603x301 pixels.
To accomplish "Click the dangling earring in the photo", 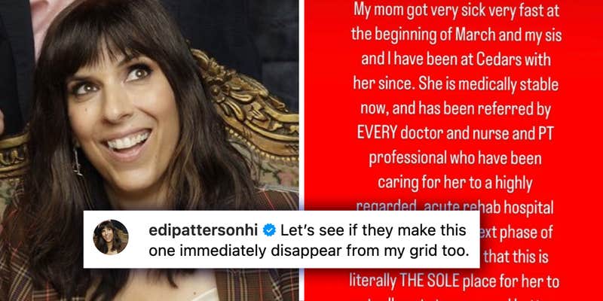I will point(77,161).
